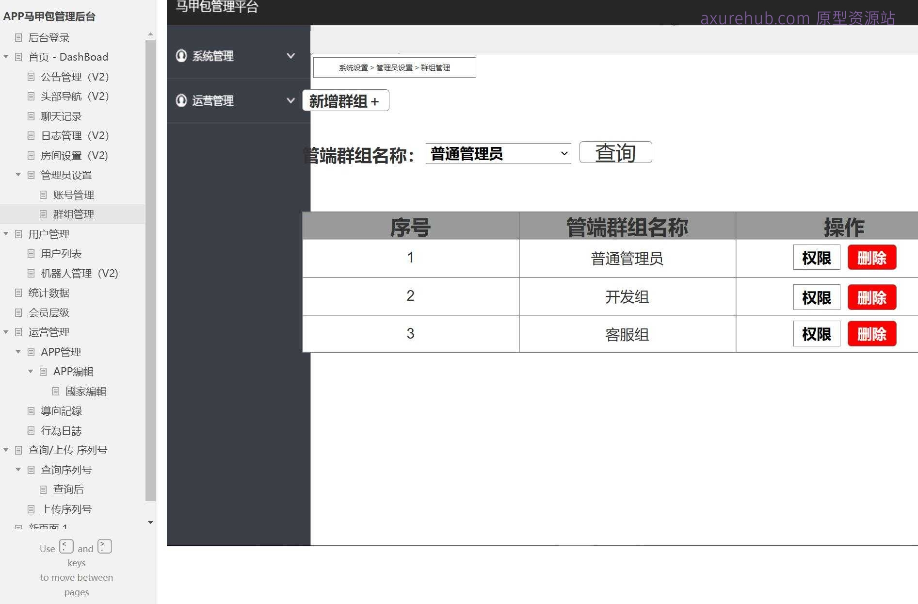Image resolution: width=918 pixels, height=604 pixels.
Task: Click the page icon next to 群组管理
Action: pyautogui.click(x=43, y=214)
